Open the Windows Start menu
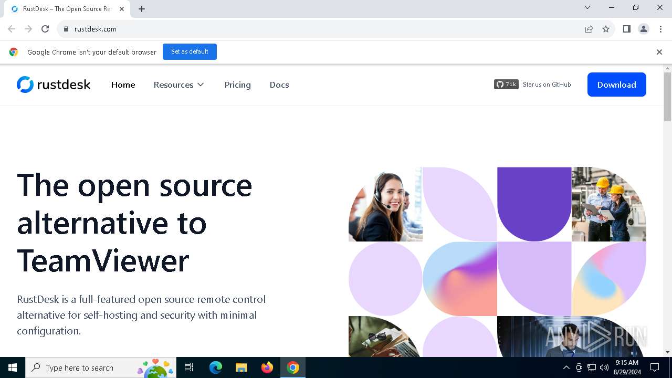This screenshot has height=378, width=672. [13, 367]
